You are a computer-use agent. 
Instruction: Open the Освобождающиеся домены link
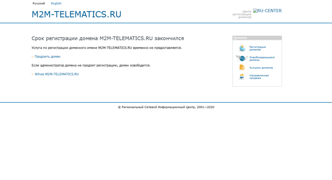tap(262, 59)
